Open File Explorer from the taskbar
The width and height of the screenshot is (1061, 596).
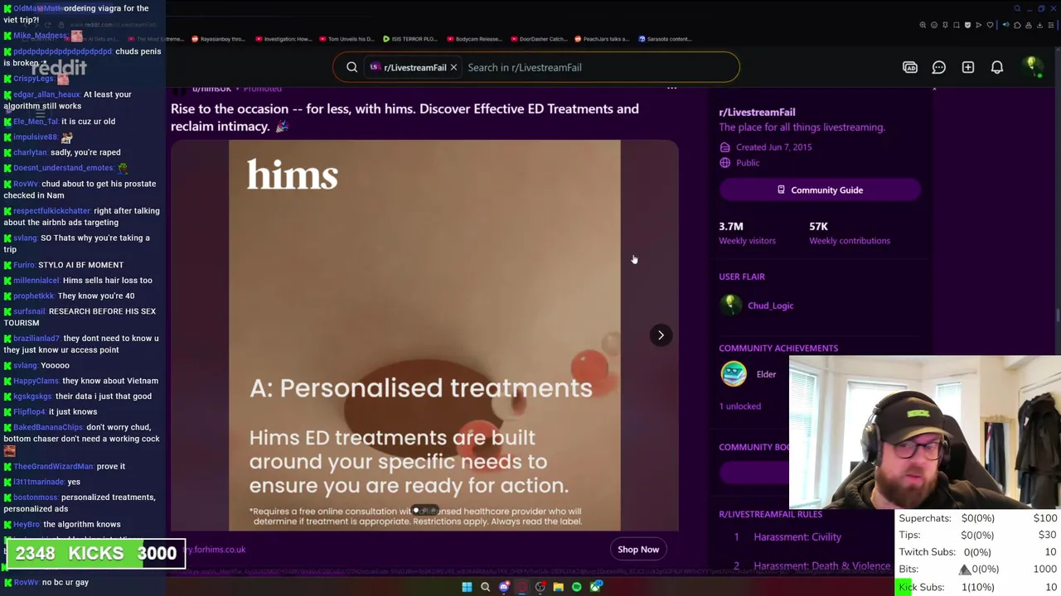click(558, 587)
